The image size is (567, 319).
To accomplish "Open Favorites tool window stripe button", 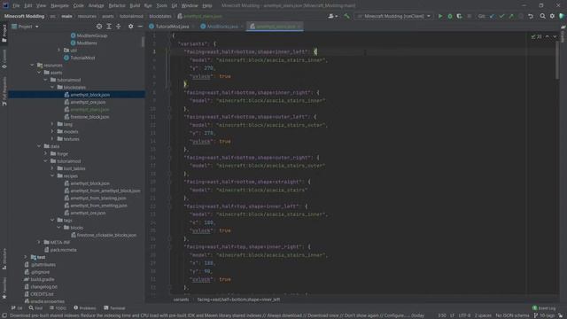I will click(4, 288).
